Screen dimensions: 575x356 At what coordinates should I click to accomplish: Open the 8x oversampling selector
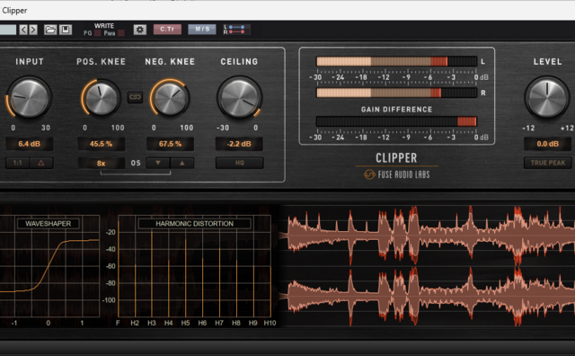[x=102, y=164]
